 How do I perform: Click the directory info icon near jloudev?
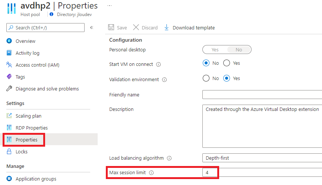(51, 14)
